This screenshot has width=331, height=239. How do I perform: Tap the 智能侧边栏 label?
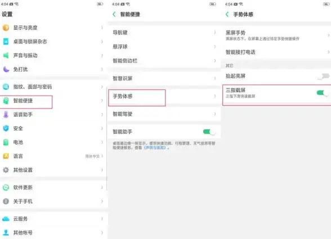pos(125,61)
